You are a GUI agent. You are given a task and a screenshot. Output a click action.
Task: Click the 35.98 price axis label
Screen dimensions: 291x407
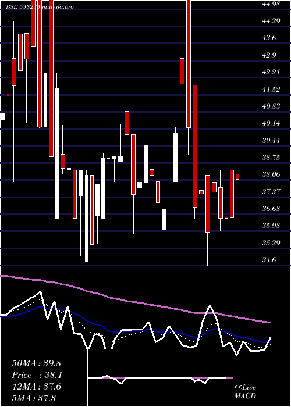272,226
